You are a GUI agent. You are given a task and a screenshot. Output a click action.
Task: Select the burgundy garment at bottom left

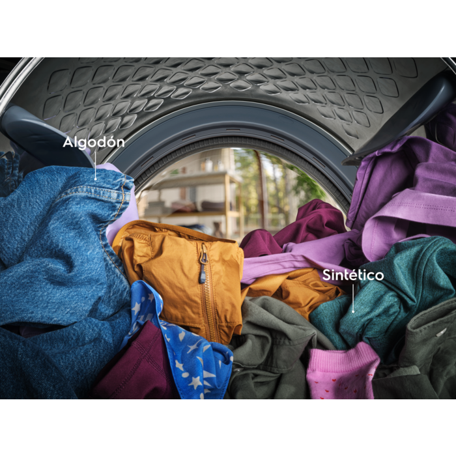pos(130,371)
